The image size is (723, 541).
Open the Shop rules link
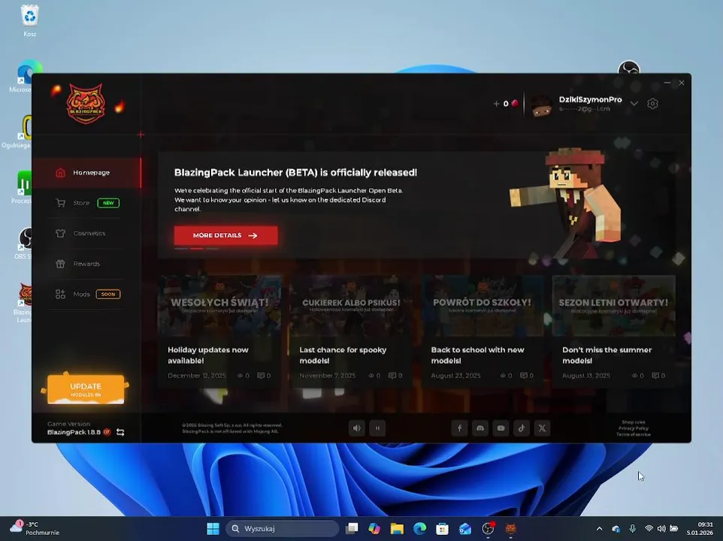[x=634, y=422]
